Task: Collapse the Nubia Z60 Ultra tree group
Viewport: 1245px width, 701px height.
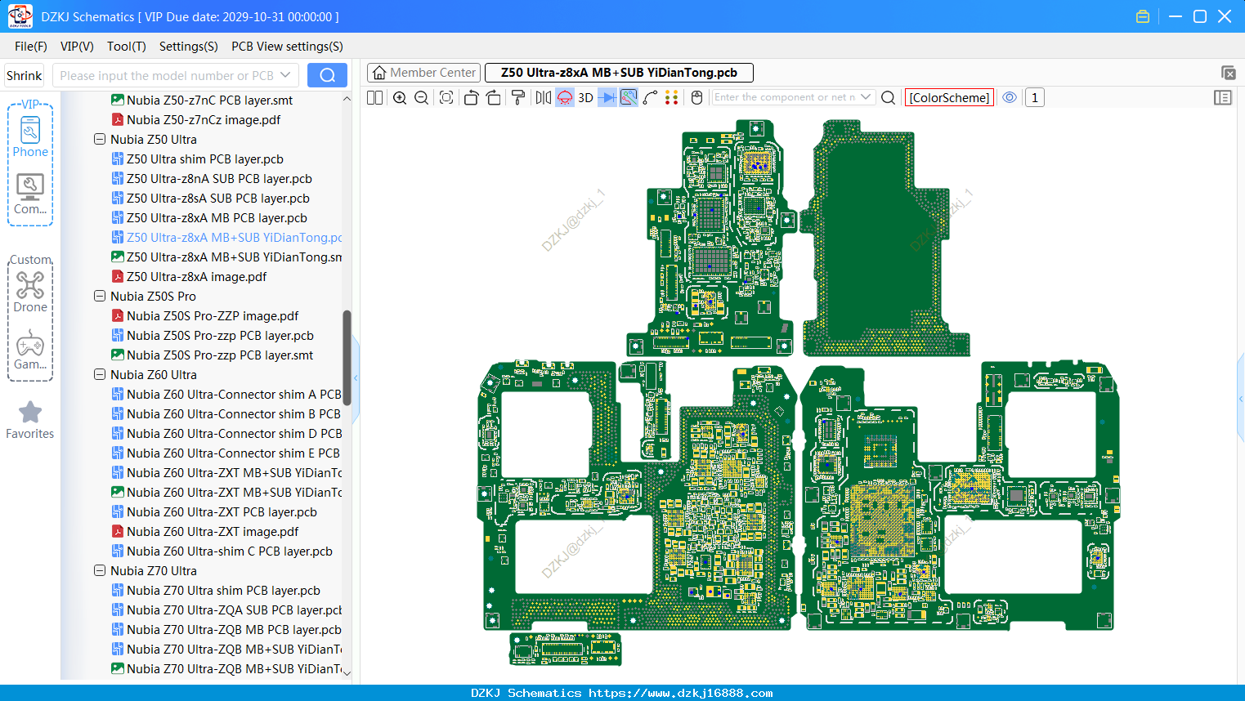Action: (x=100, y=375)
